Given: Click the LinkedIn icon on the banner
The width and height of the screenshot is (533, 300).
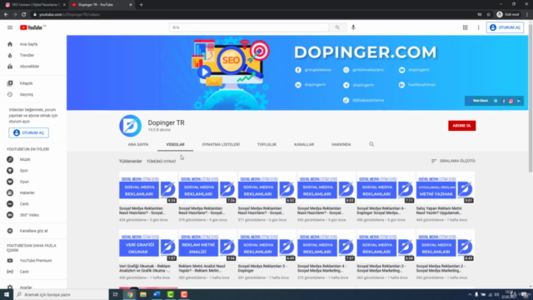Looking at the screenshot, I should (519, 101).
